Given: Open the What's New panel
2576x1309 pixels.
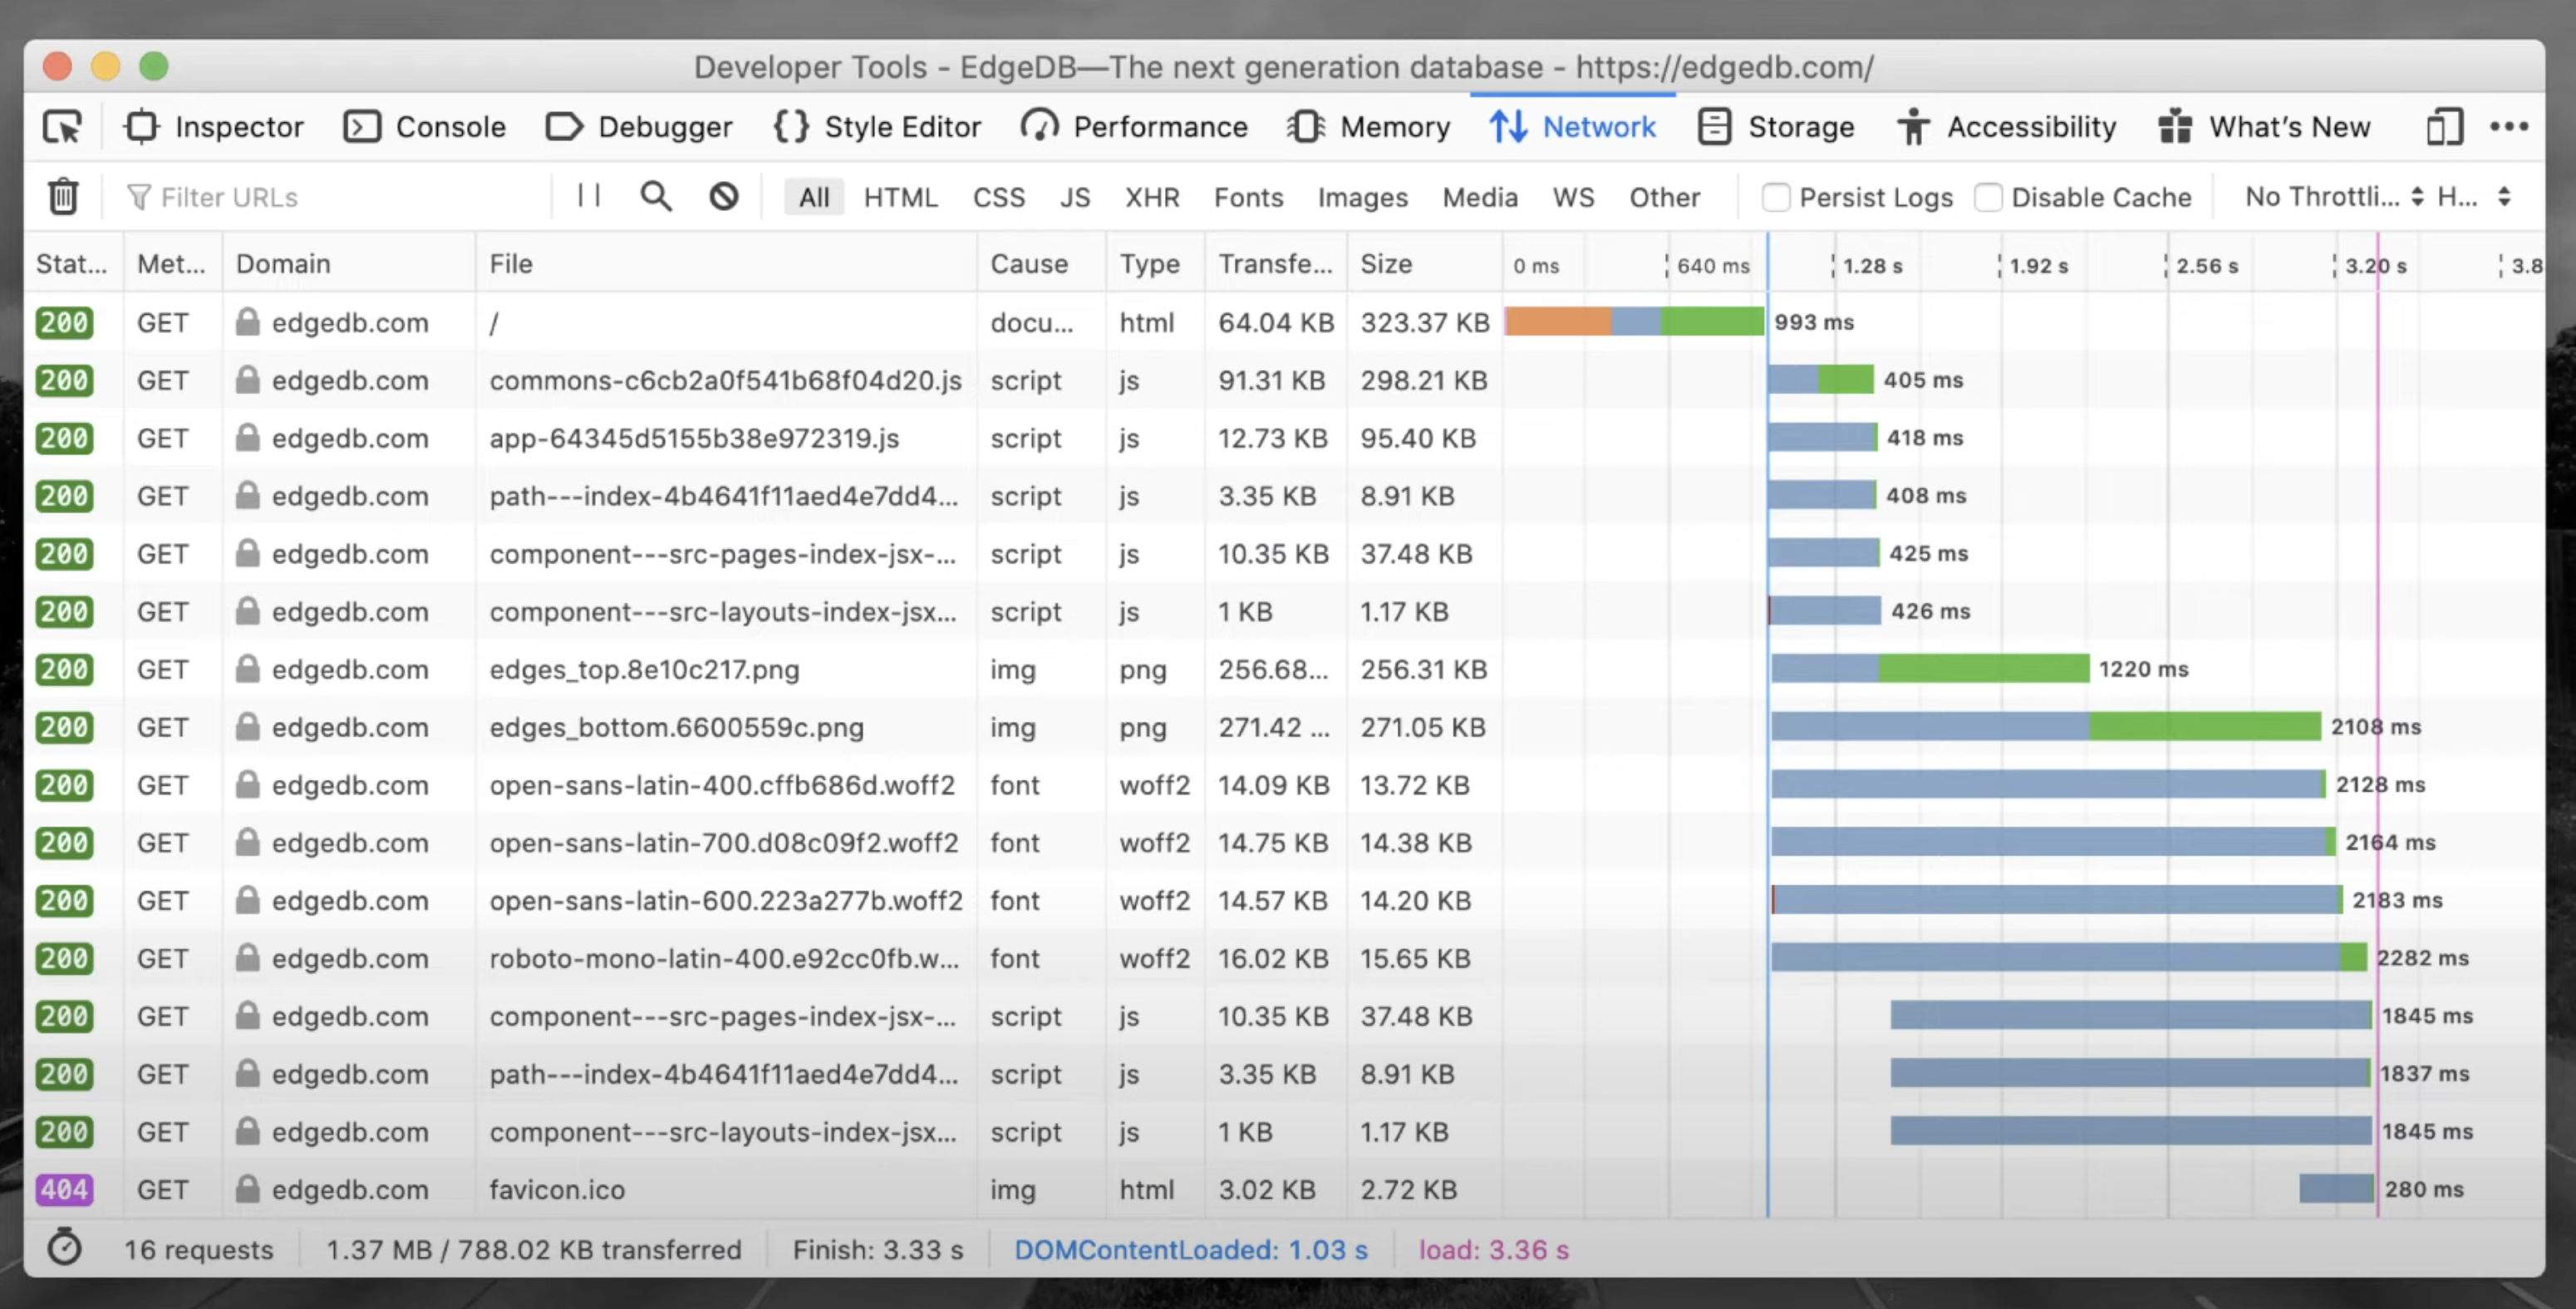Looking at the screenshot, I should coord(2266,127).
